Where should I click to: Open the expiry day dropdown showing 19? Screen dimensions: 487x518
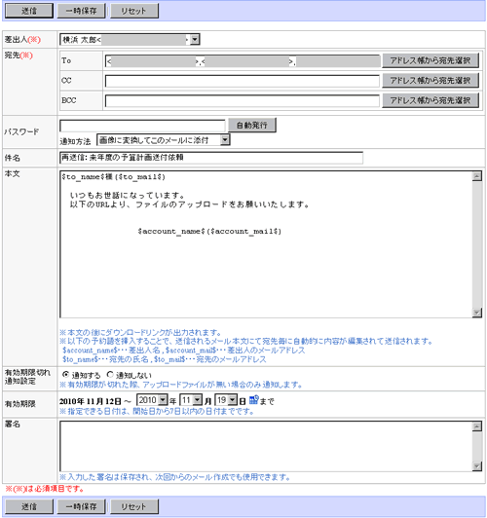point(226,400)
